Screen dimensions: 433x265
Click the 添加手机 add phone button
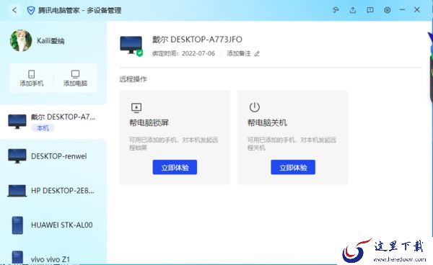(32, 78)
